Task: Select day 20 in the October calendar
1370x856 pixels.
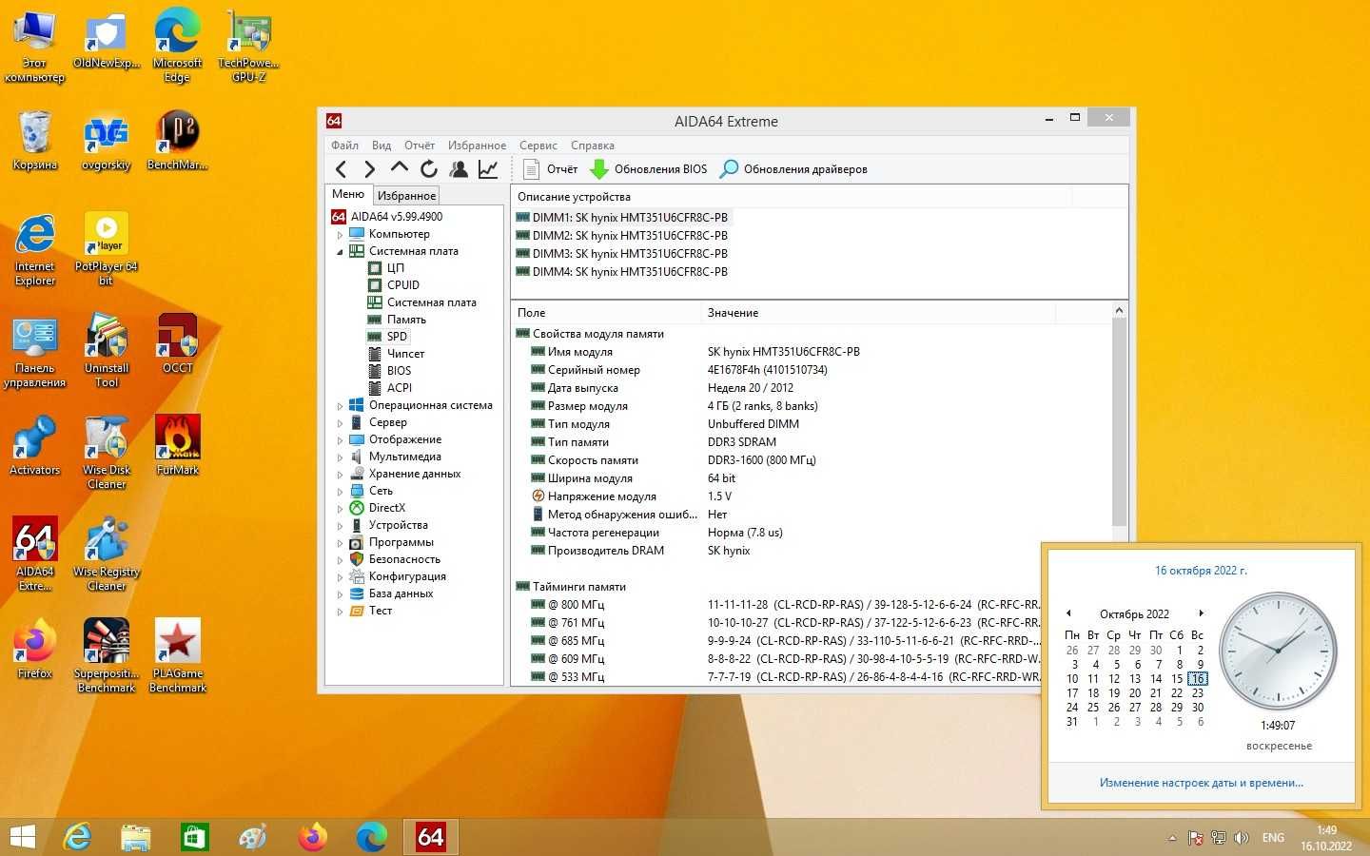Action: click(x=1135, y=693)
